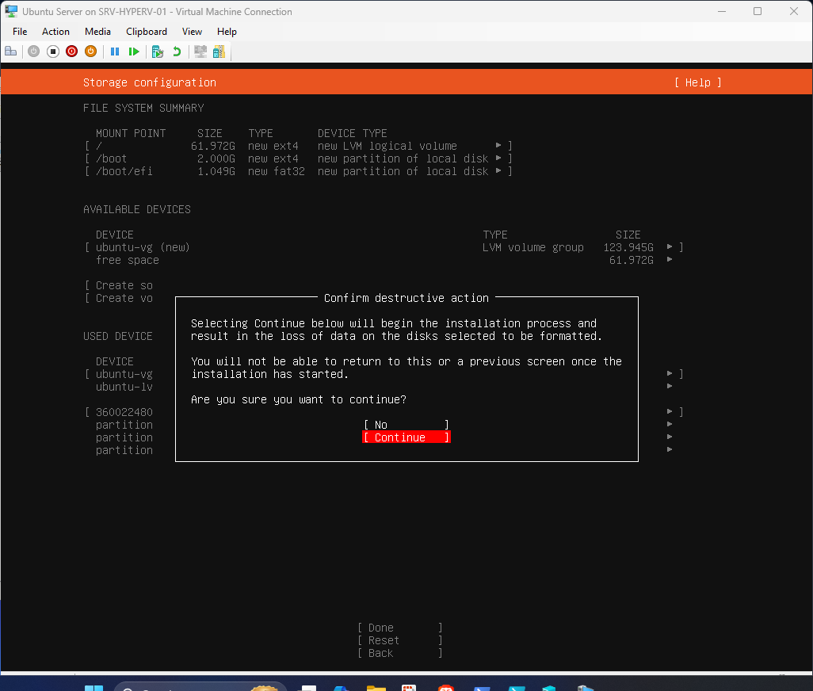This screenshot has height=691, width=813.
Task: Revert the virtual machine to its checkpoint
Action: click(x=176, y=51)
